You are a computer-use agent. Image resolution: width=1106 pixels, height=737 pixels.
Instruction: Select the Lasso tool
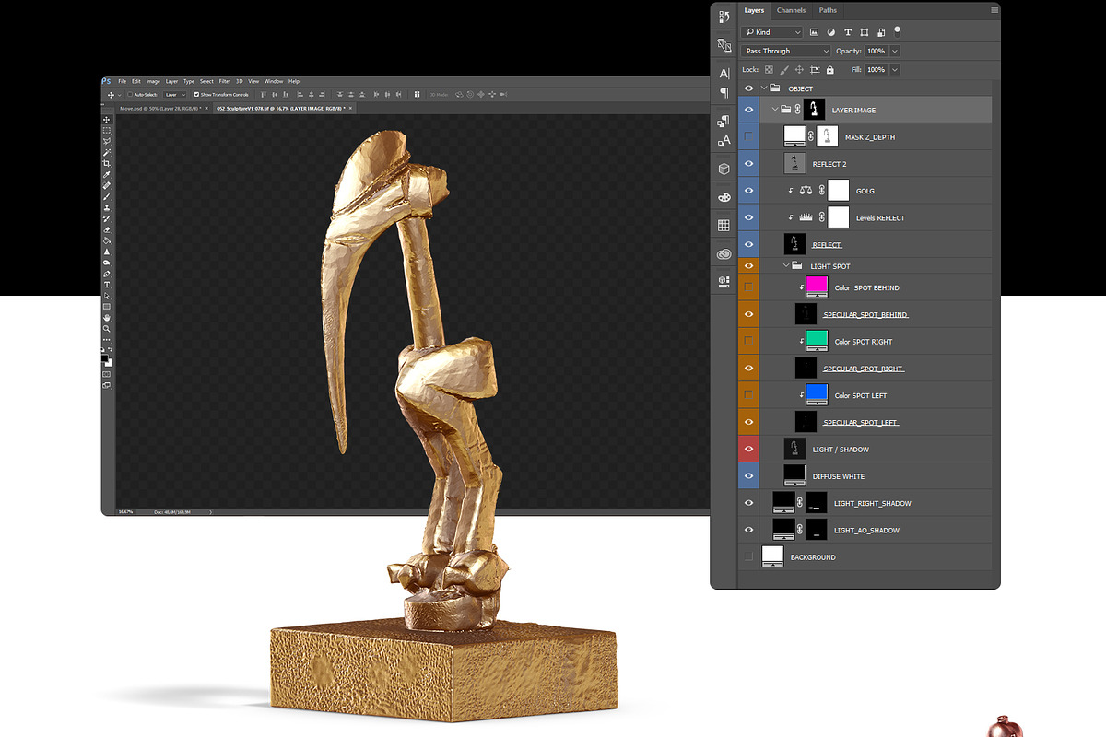click(107, 141)
